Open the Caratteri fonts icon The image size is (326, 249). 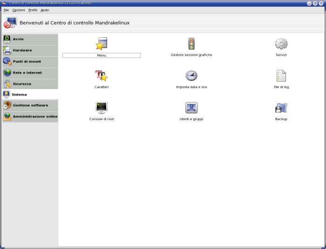102,75
